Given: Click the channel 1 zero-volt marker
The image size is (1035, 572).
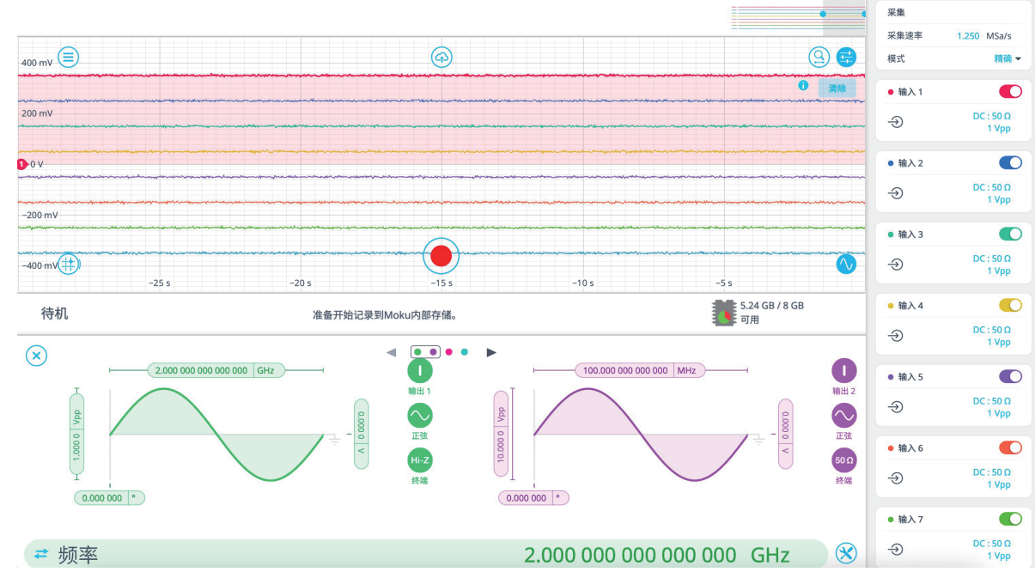Looking at the screenshot, I should click(23, 163).
